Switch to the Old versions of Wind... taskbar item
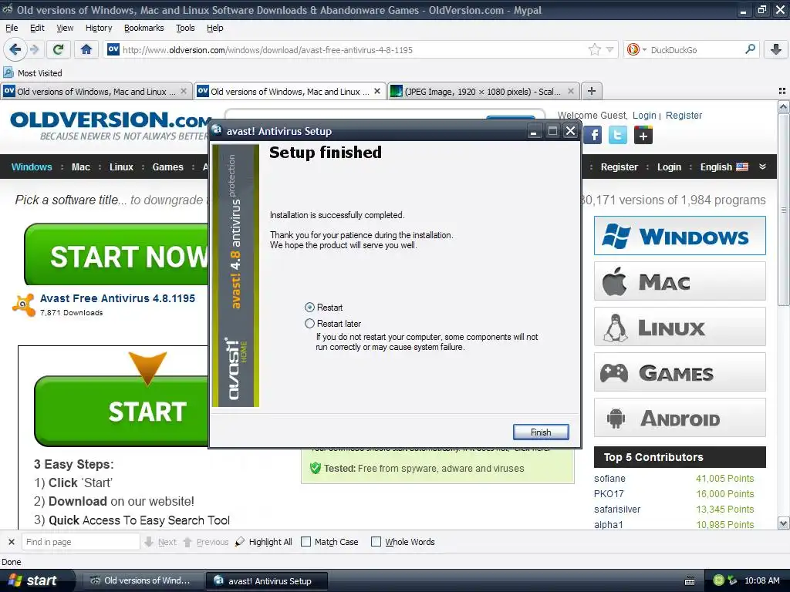The width and height of the screenshot is (790, 592). (x=141, y=580)
